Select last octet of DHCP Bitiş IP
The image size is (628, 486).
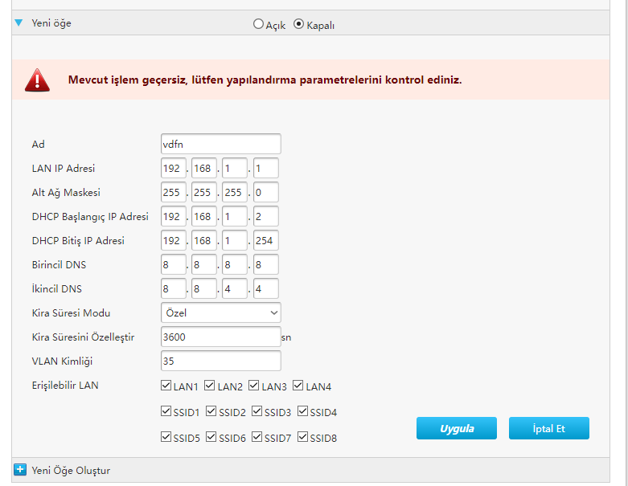pyautogui.click(x=265, y=240)
